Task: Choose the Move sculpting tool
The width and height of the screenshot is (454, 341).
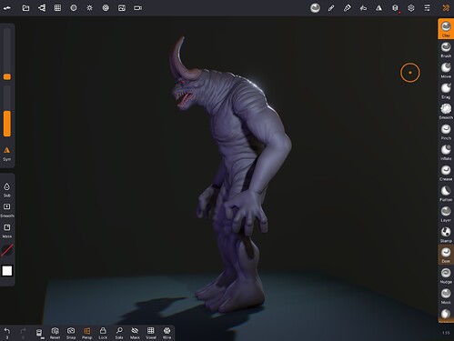Action: [446, 70]
